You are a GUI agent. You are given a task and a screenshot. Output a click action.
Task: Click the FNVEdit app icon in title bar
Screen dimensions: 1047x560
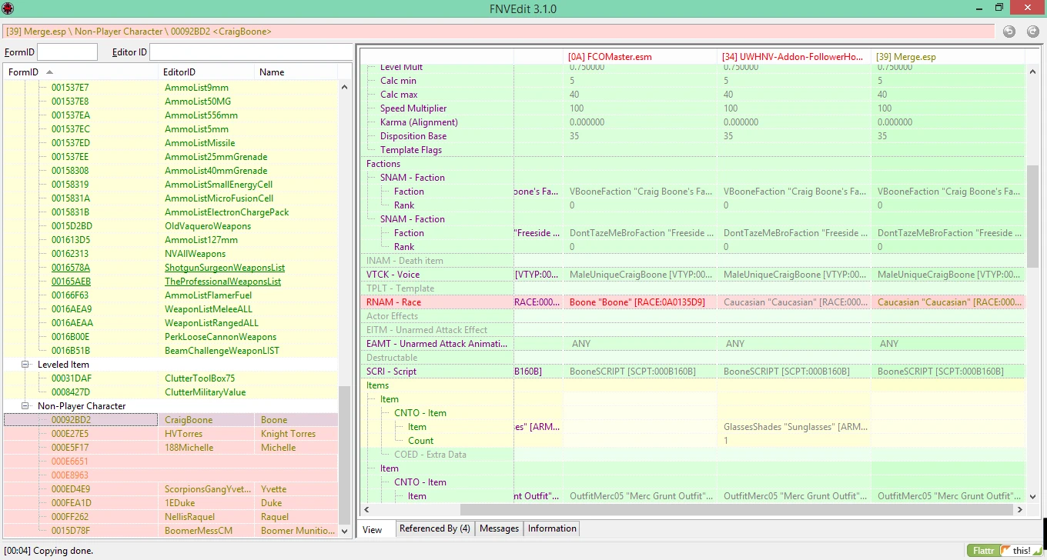[8, 8]
